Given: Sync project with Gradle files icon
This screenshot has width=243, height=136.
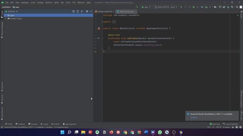Looking at the screenshot, I should pyautogui.click(x=224, y=7).
